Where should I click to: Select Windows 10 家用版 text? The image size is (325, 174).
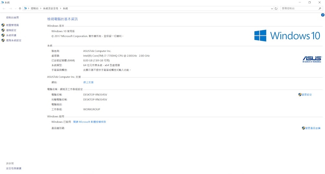(63, 31)
